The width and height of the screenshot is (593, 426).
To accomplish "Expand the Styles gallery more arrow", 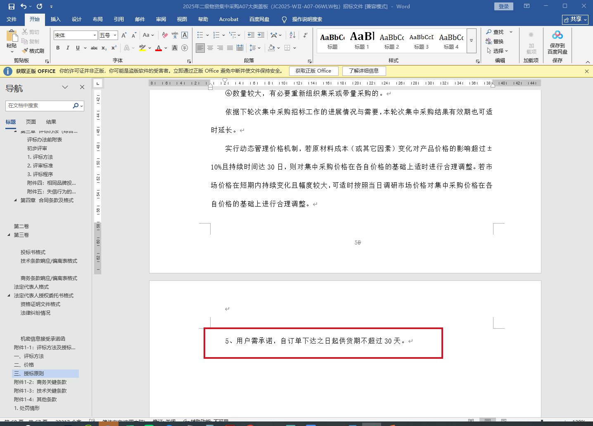I will click(x=472, y=41).
